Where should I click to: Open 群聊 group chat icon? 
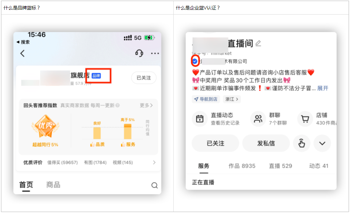[x=258, y=119]
